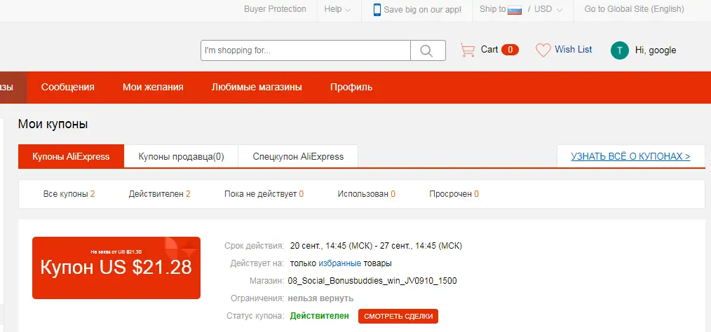Image resolution: width=711 pixels, height=332 pixels.
Task: Click the Купон US $21.28 card
Action: (x=116, y=268)
